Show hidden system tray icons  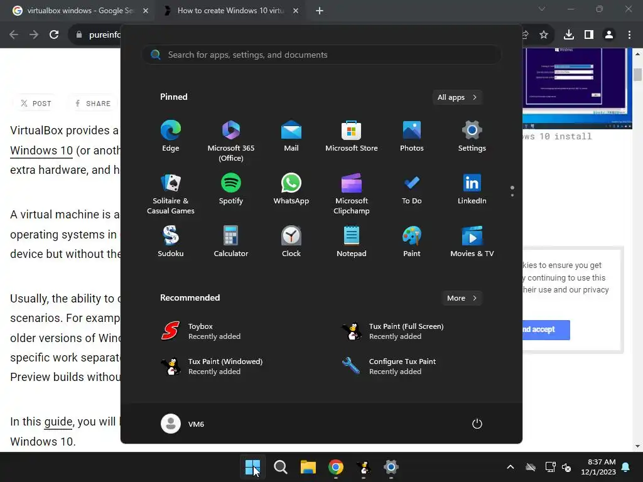tap(511, 467)
